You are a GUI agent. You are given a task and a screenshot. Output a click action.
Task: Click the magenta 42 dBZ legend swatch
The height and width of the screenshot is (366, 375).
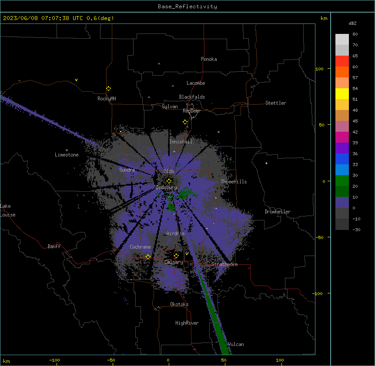click(342, 137)
